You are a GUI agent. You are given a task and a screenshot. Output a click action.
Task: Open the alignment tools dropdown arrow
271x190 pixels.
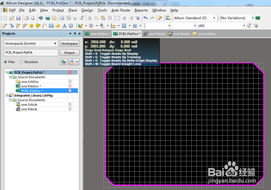[97, 26]
